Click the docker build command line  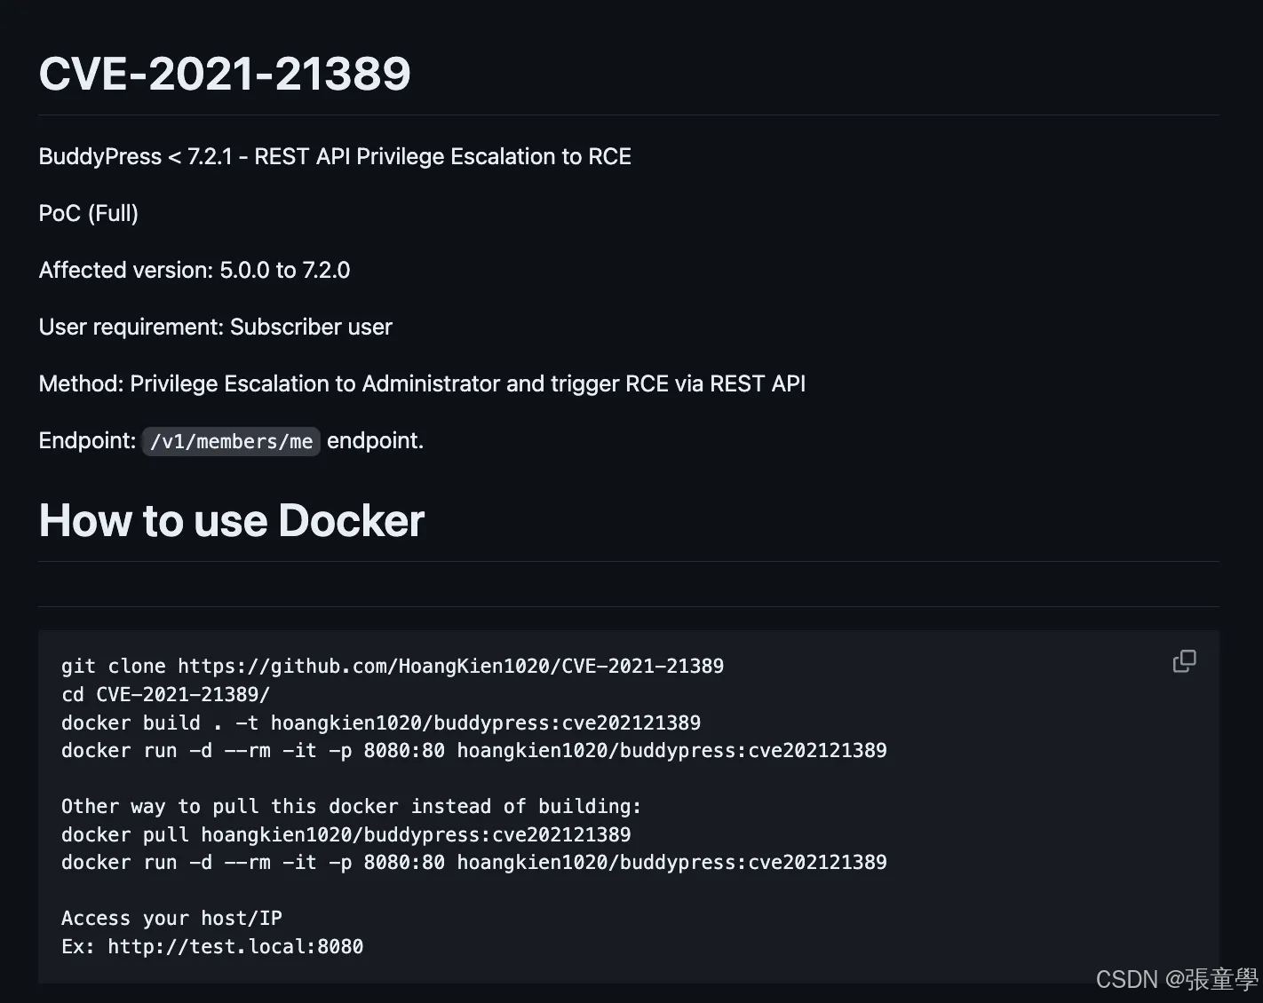[381, 723]
